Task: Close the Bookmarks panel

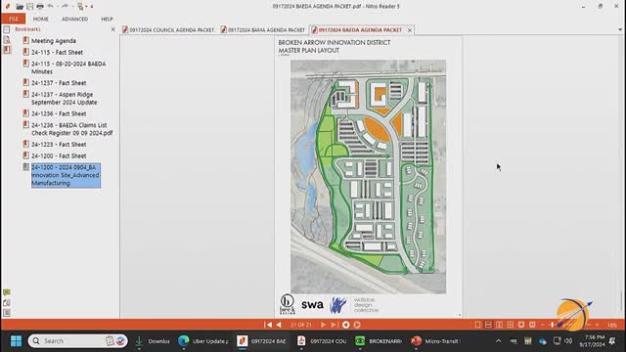Action: [113, 29]
